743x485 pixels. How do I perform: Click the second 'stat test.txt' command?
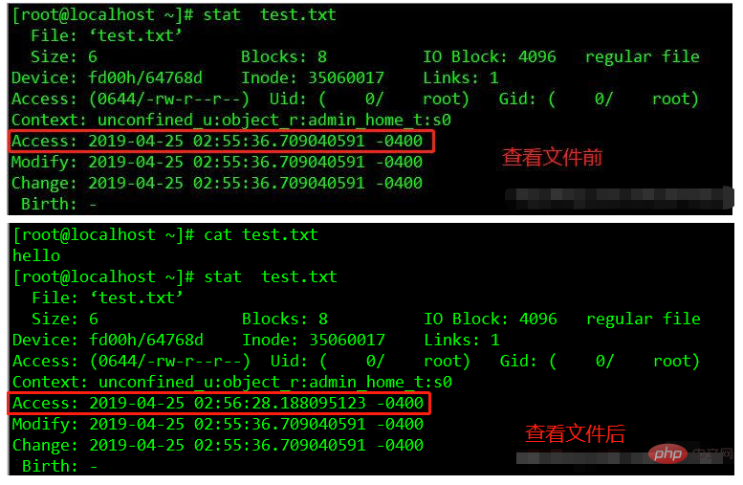click(x=175, y=276)
